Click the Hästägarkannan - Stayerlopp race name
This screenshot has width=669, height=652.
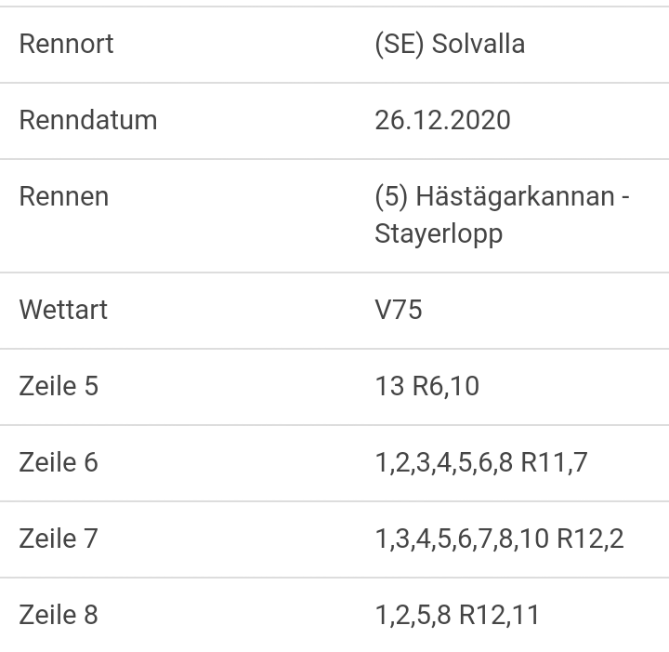[x=502, y=215]
